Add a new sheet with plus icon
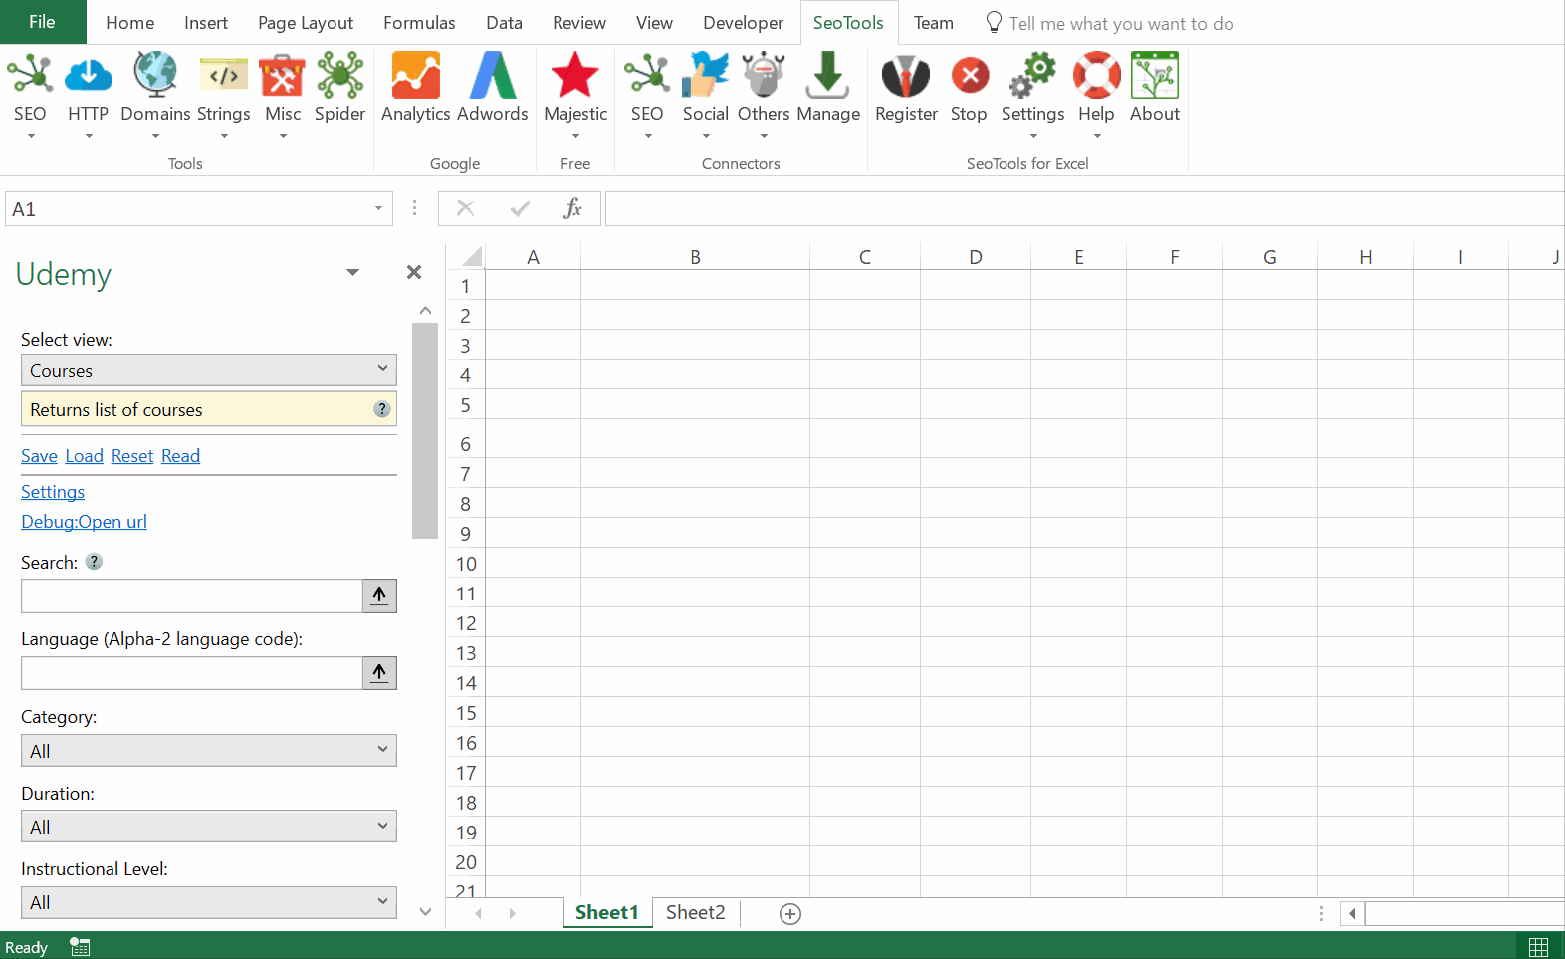 click(790, 914)
